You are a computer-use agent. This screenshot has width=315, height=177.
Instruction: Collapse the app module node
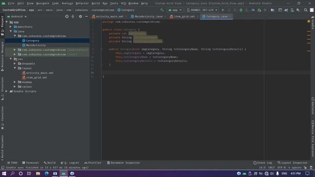pos(7,22)
